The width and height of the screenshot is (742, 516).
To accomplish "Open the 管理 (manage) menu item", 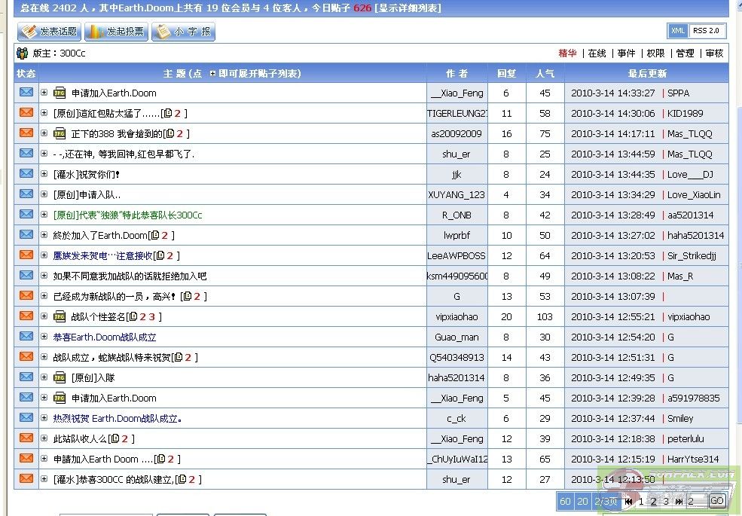I will coord(685,53).
